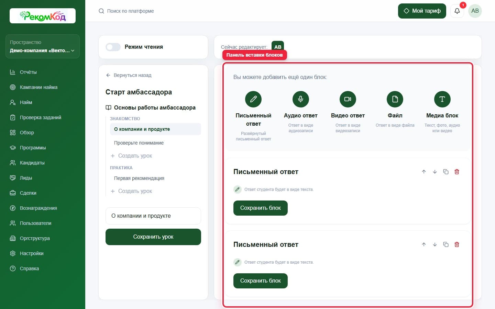Move second Письменный ответ block up
The image size is (495, 309).
click(x=424, y=244)
